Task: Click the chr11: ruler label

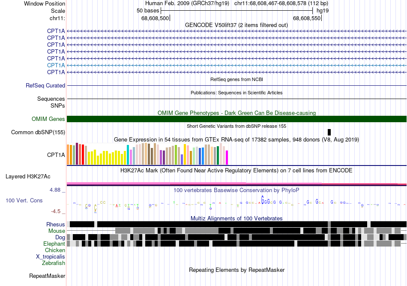Action: (57, 18)
